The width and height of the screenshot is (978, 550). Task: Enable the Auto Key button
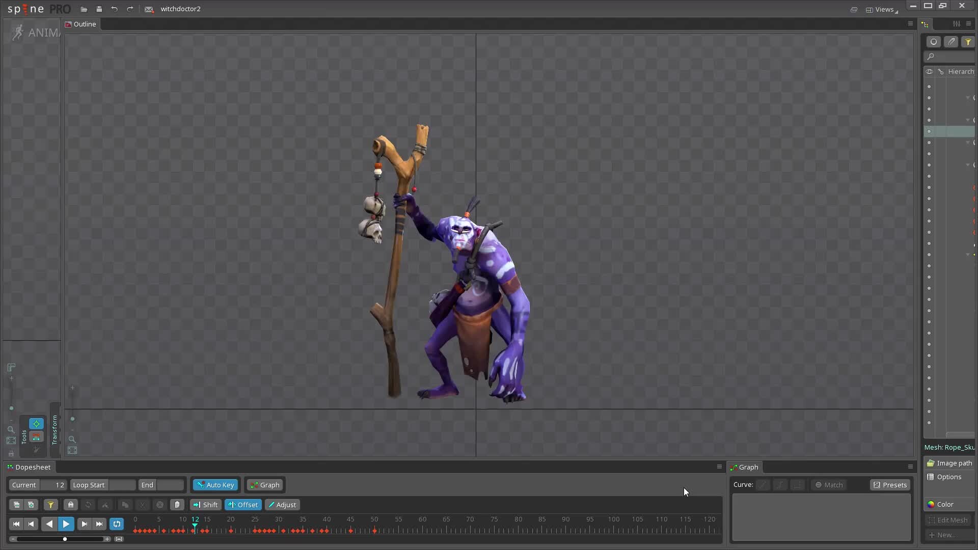click(x=215, y=485)
